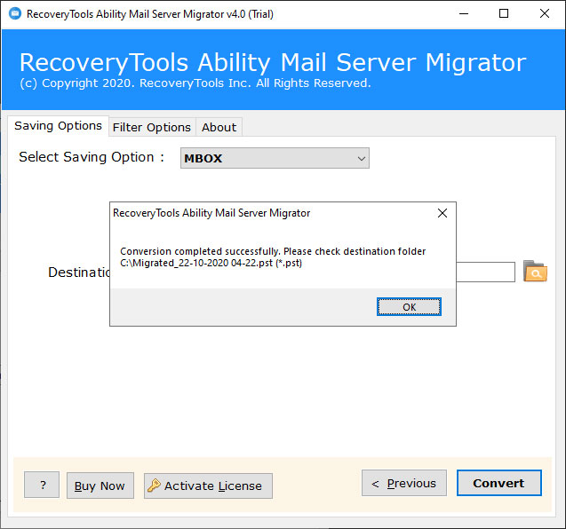Open the About tab
This screenshot has width=566, height=529.
click(219, 127)
